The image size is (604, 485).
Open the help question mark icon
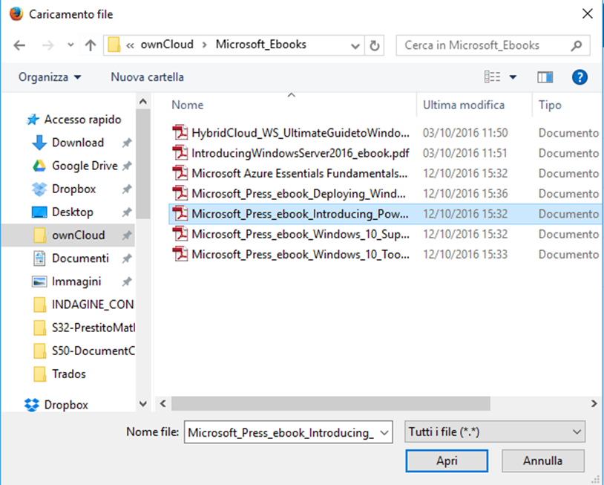tap(580, 77)
